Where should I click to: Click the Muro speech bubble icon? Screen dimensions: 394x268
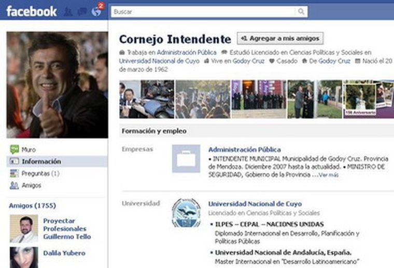pos(15,150)
